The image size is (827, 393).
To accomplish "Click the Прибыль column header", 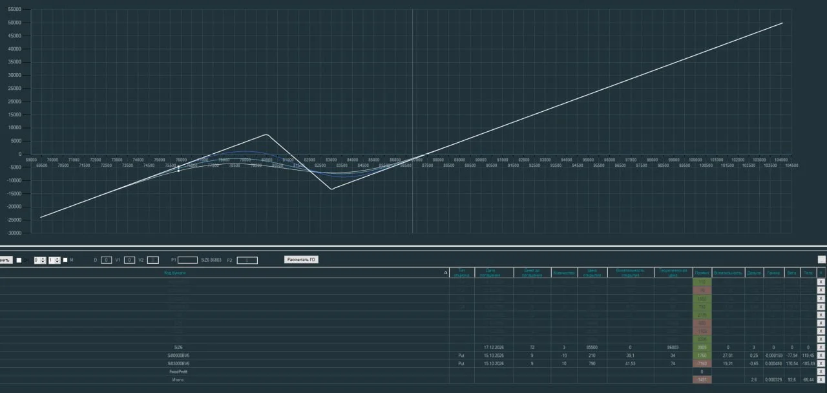I will tap(702, 273).
